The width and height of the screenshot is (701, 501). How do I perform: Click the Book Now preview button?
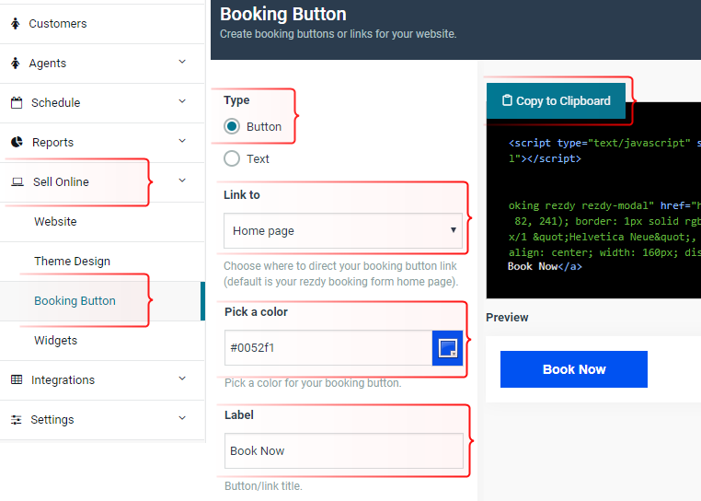tap(573, 369)
